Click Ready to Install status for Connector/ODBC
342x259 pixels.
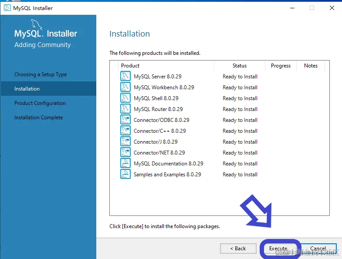240,120
